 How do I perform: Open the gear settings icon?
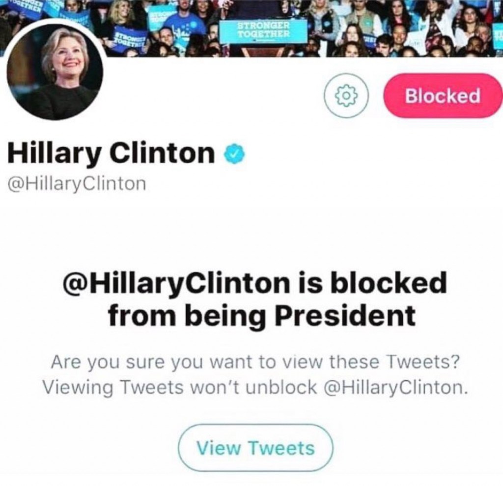(x=346, y=96)
